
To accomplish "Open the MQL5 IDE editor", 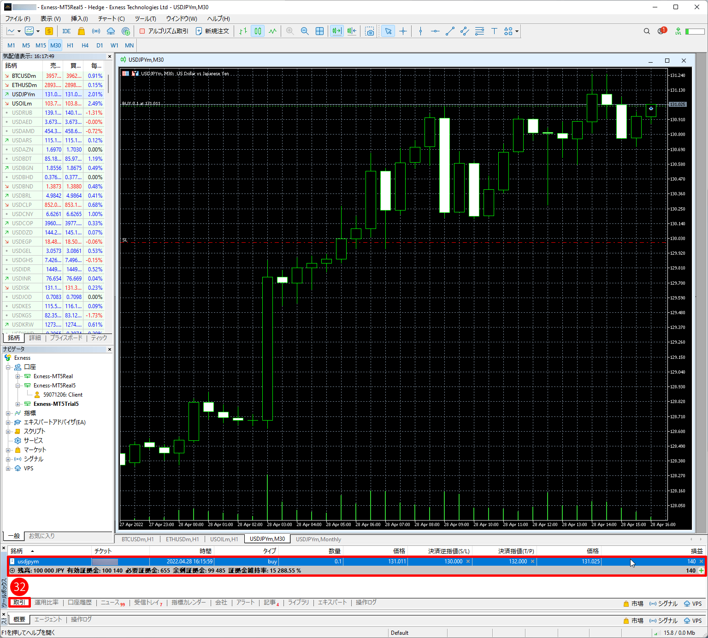I will coord(66,31).
